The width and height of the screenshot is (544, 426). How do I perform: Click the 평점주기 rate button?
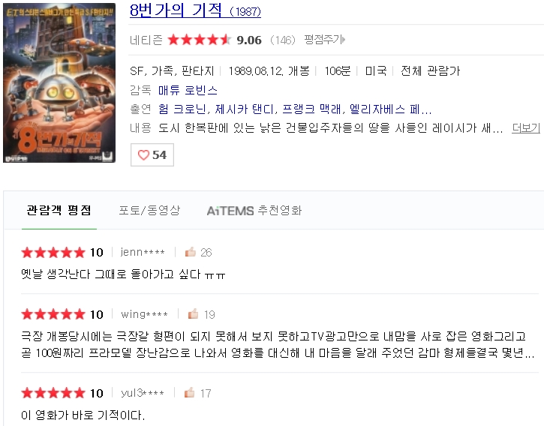click(x=323, y=40)
